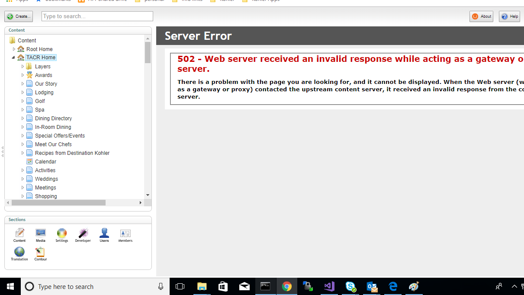The width and height of the screenshot is (524, 295).
Task: Expand the Layers tree node
Action: 23,66
